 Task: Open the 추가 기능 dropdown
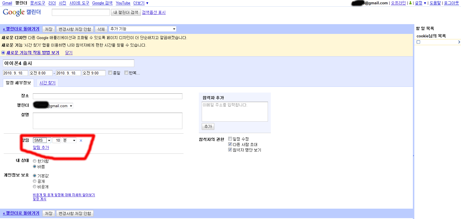(143, 29)
